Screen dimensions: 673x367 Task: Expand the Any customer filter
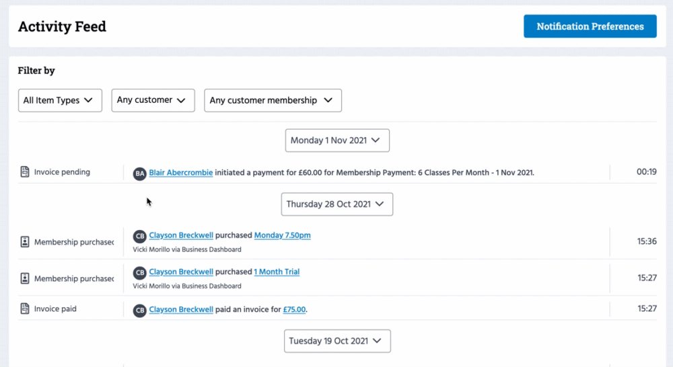153,100
